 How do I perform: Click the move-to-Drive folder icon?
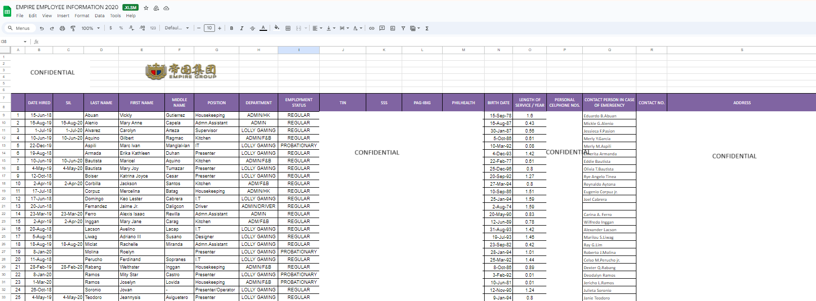[156, 8]
